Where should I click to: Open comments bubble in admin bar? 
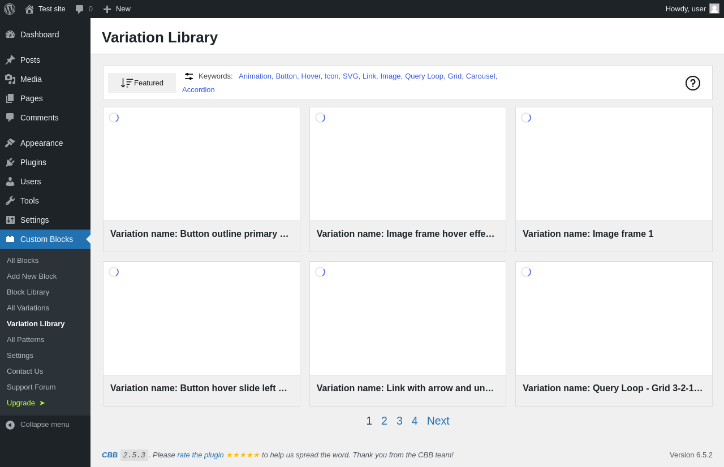(84, 9)
